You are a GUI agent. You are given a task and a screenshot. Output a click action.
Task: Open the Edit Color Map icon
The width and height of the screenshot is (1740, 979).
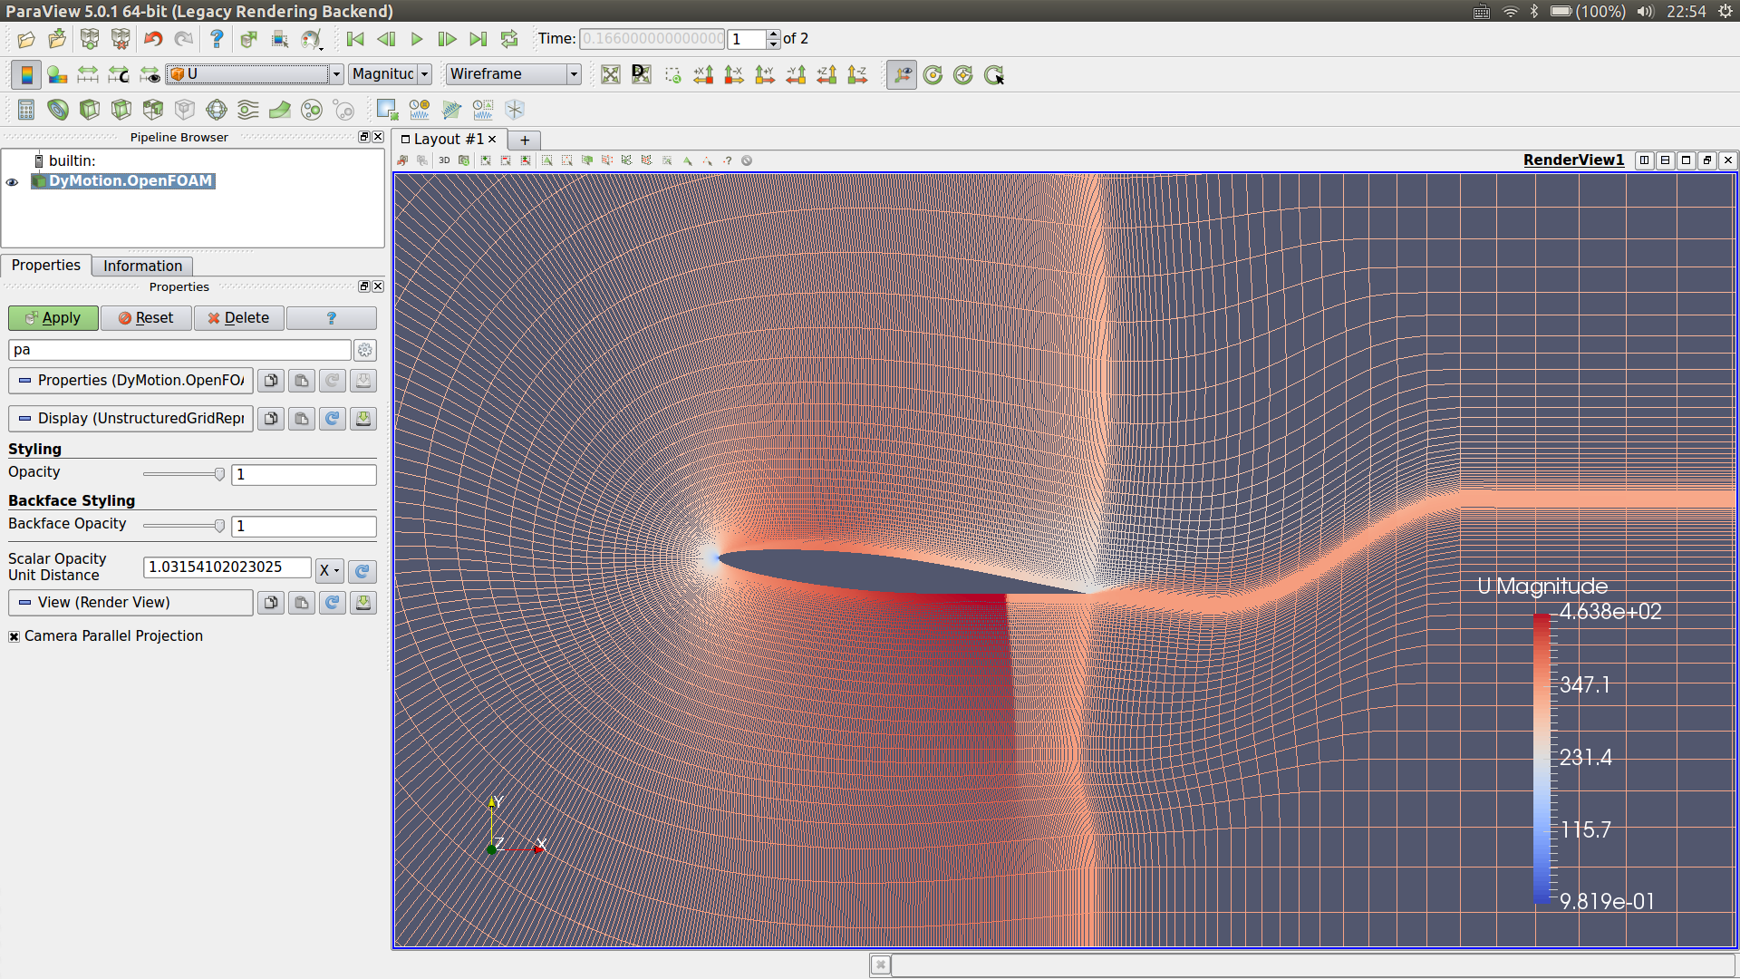[57, 74]
